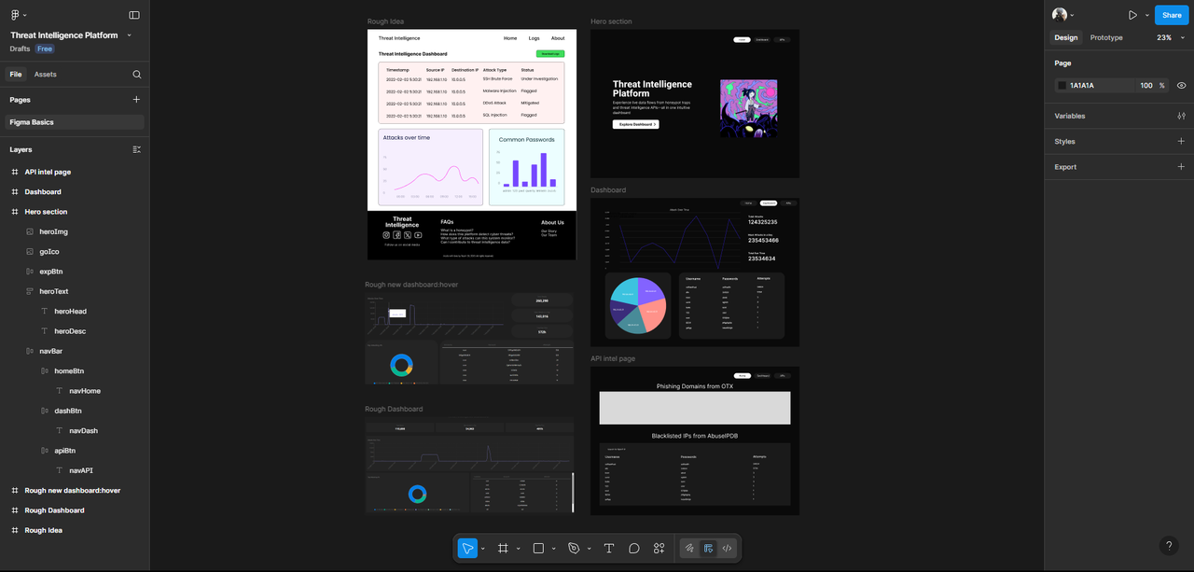Switch to the Assets tab
Screen dimensions: 1194x572
(45, 75)
